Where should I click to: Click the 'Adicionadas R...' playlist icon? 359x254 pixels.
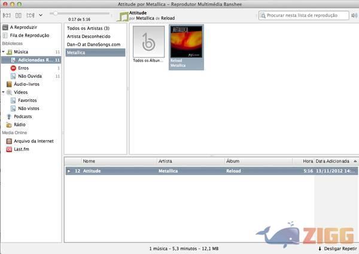(13, 60)
